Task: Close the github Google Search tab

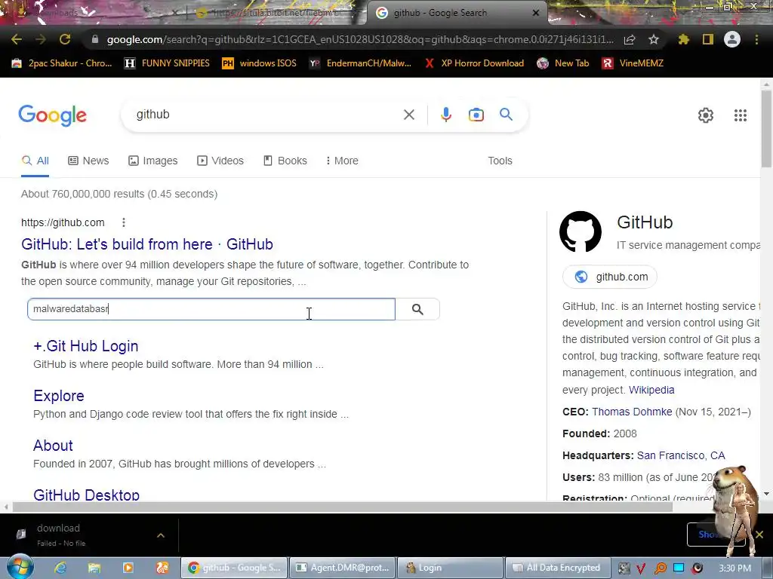Action: 536,13
